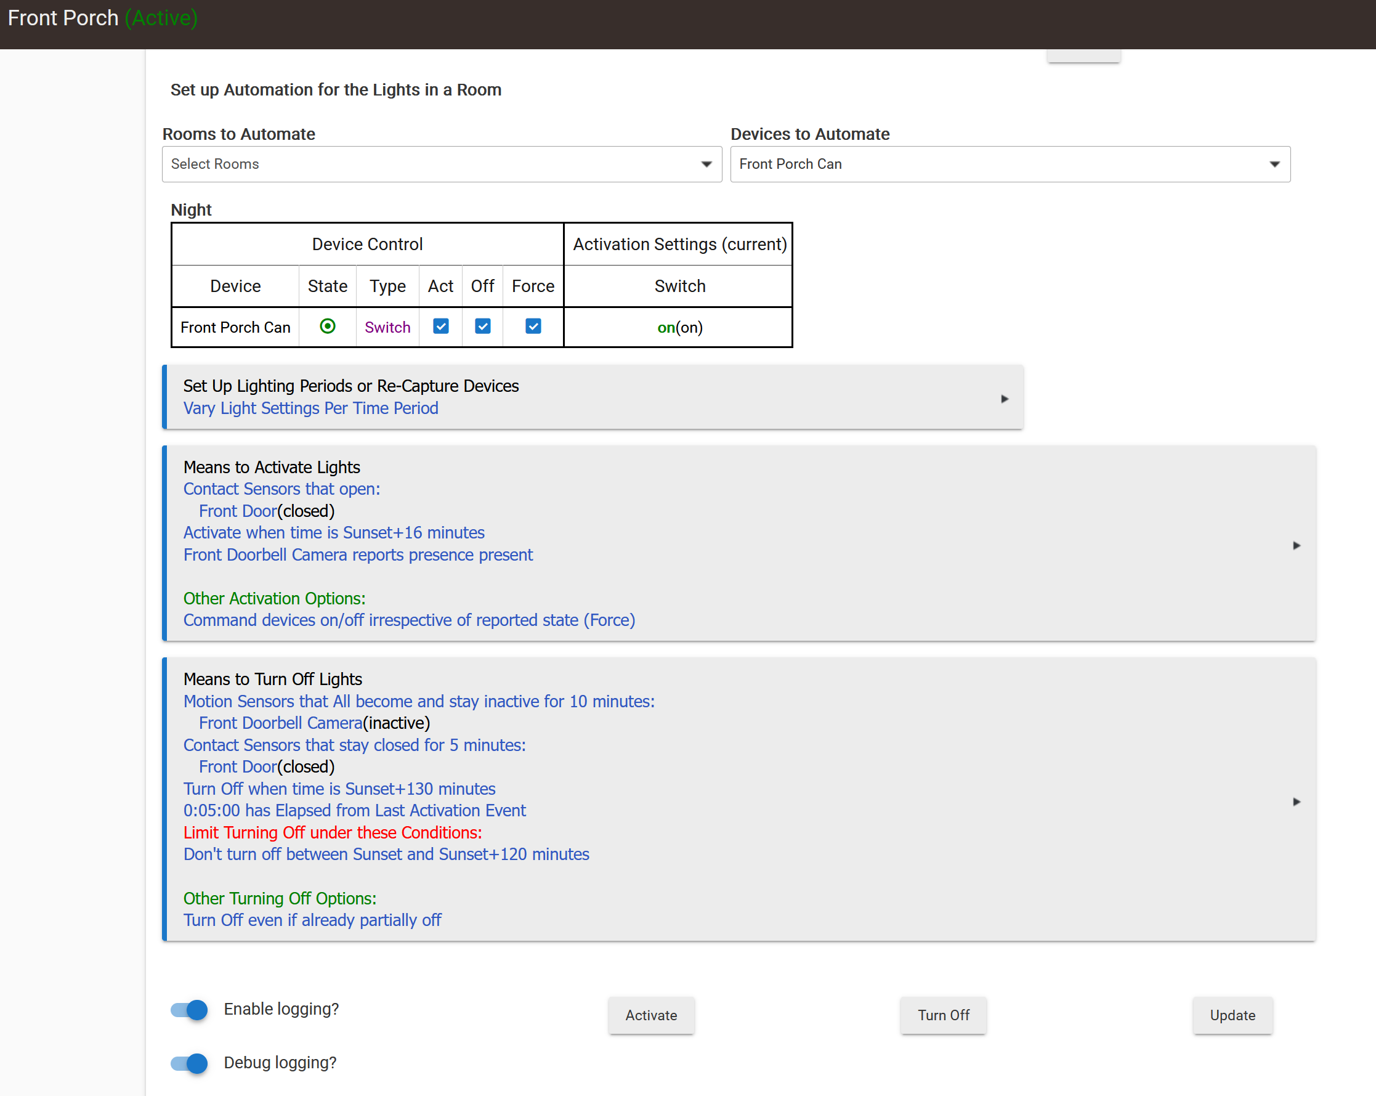Click the Update button
The width and height of the screenshot is (1376, 1096).
coord(1232,1015)
